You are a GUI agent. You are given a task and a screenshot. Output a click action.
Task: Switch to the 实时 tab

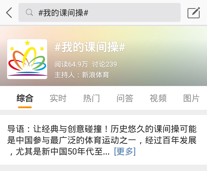(x=58, y=98)
